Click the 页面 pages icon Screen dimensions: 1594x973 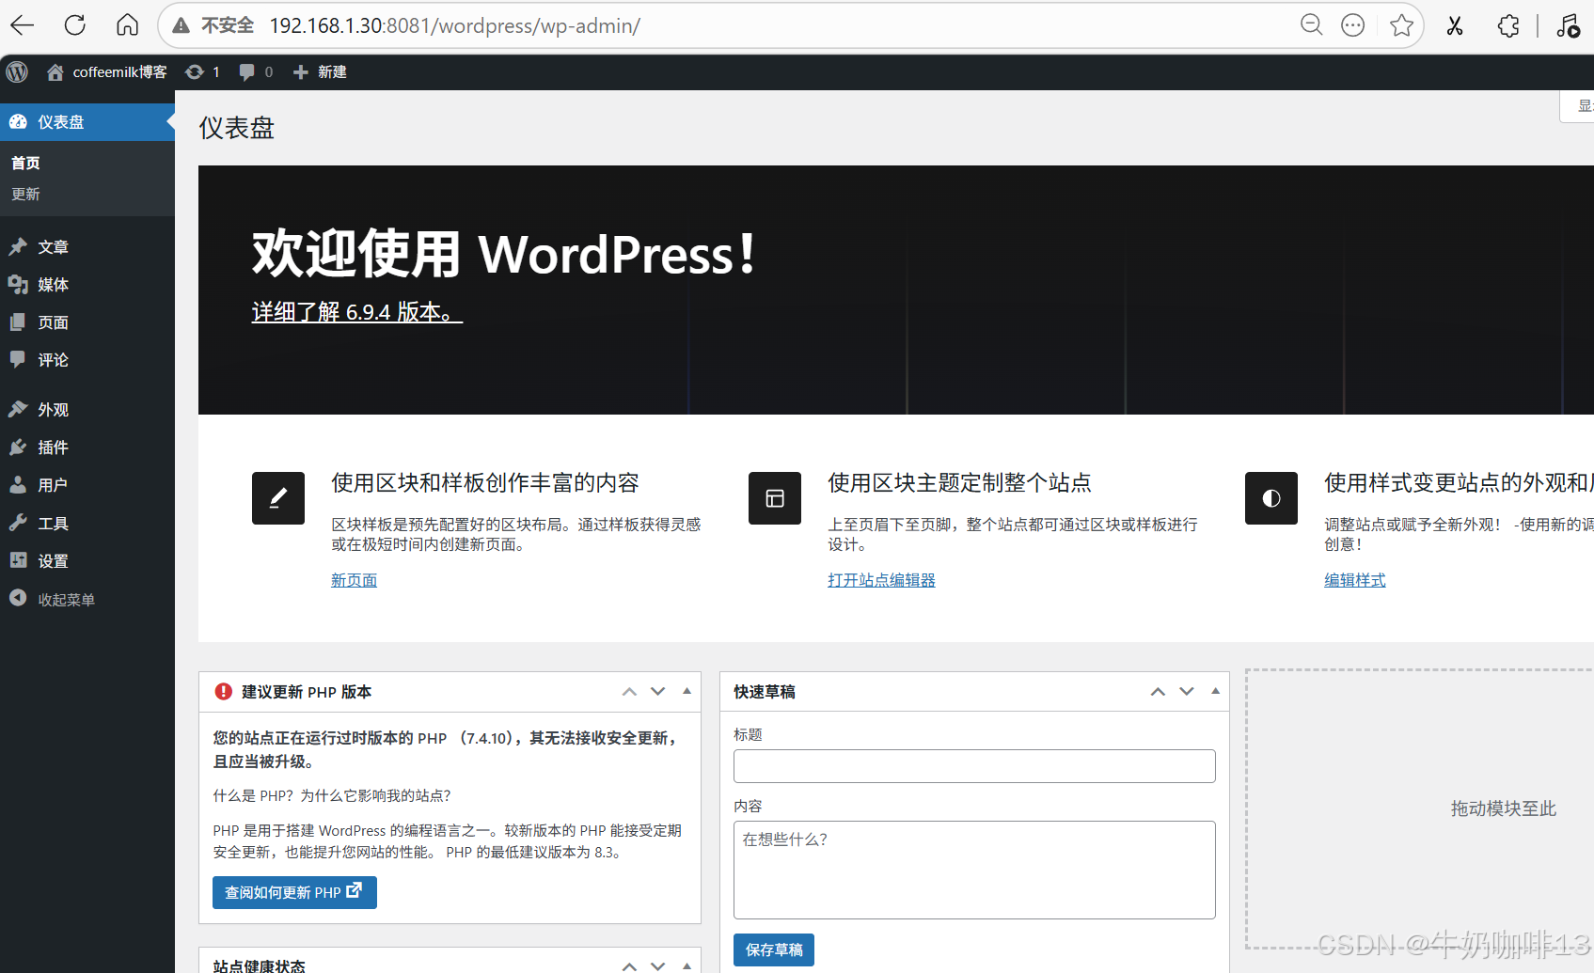[x=18, y=322]
